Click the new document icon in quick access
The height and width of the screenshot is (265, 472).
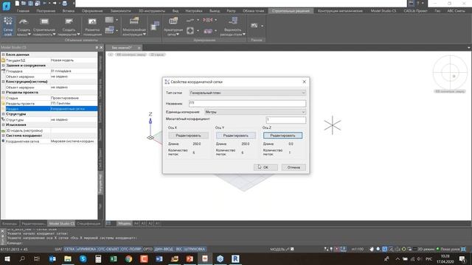[17, 3]
